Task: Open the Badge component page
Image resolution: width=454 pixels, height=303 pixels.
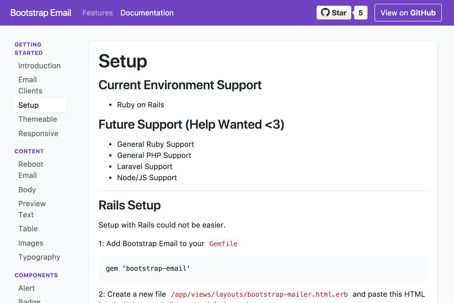Action: (x=29, y=300)
